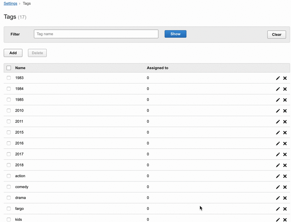Edit the 2010 tag with pencil icon
The height and width of the screenshot is (222, 291).
pos(278,111)
